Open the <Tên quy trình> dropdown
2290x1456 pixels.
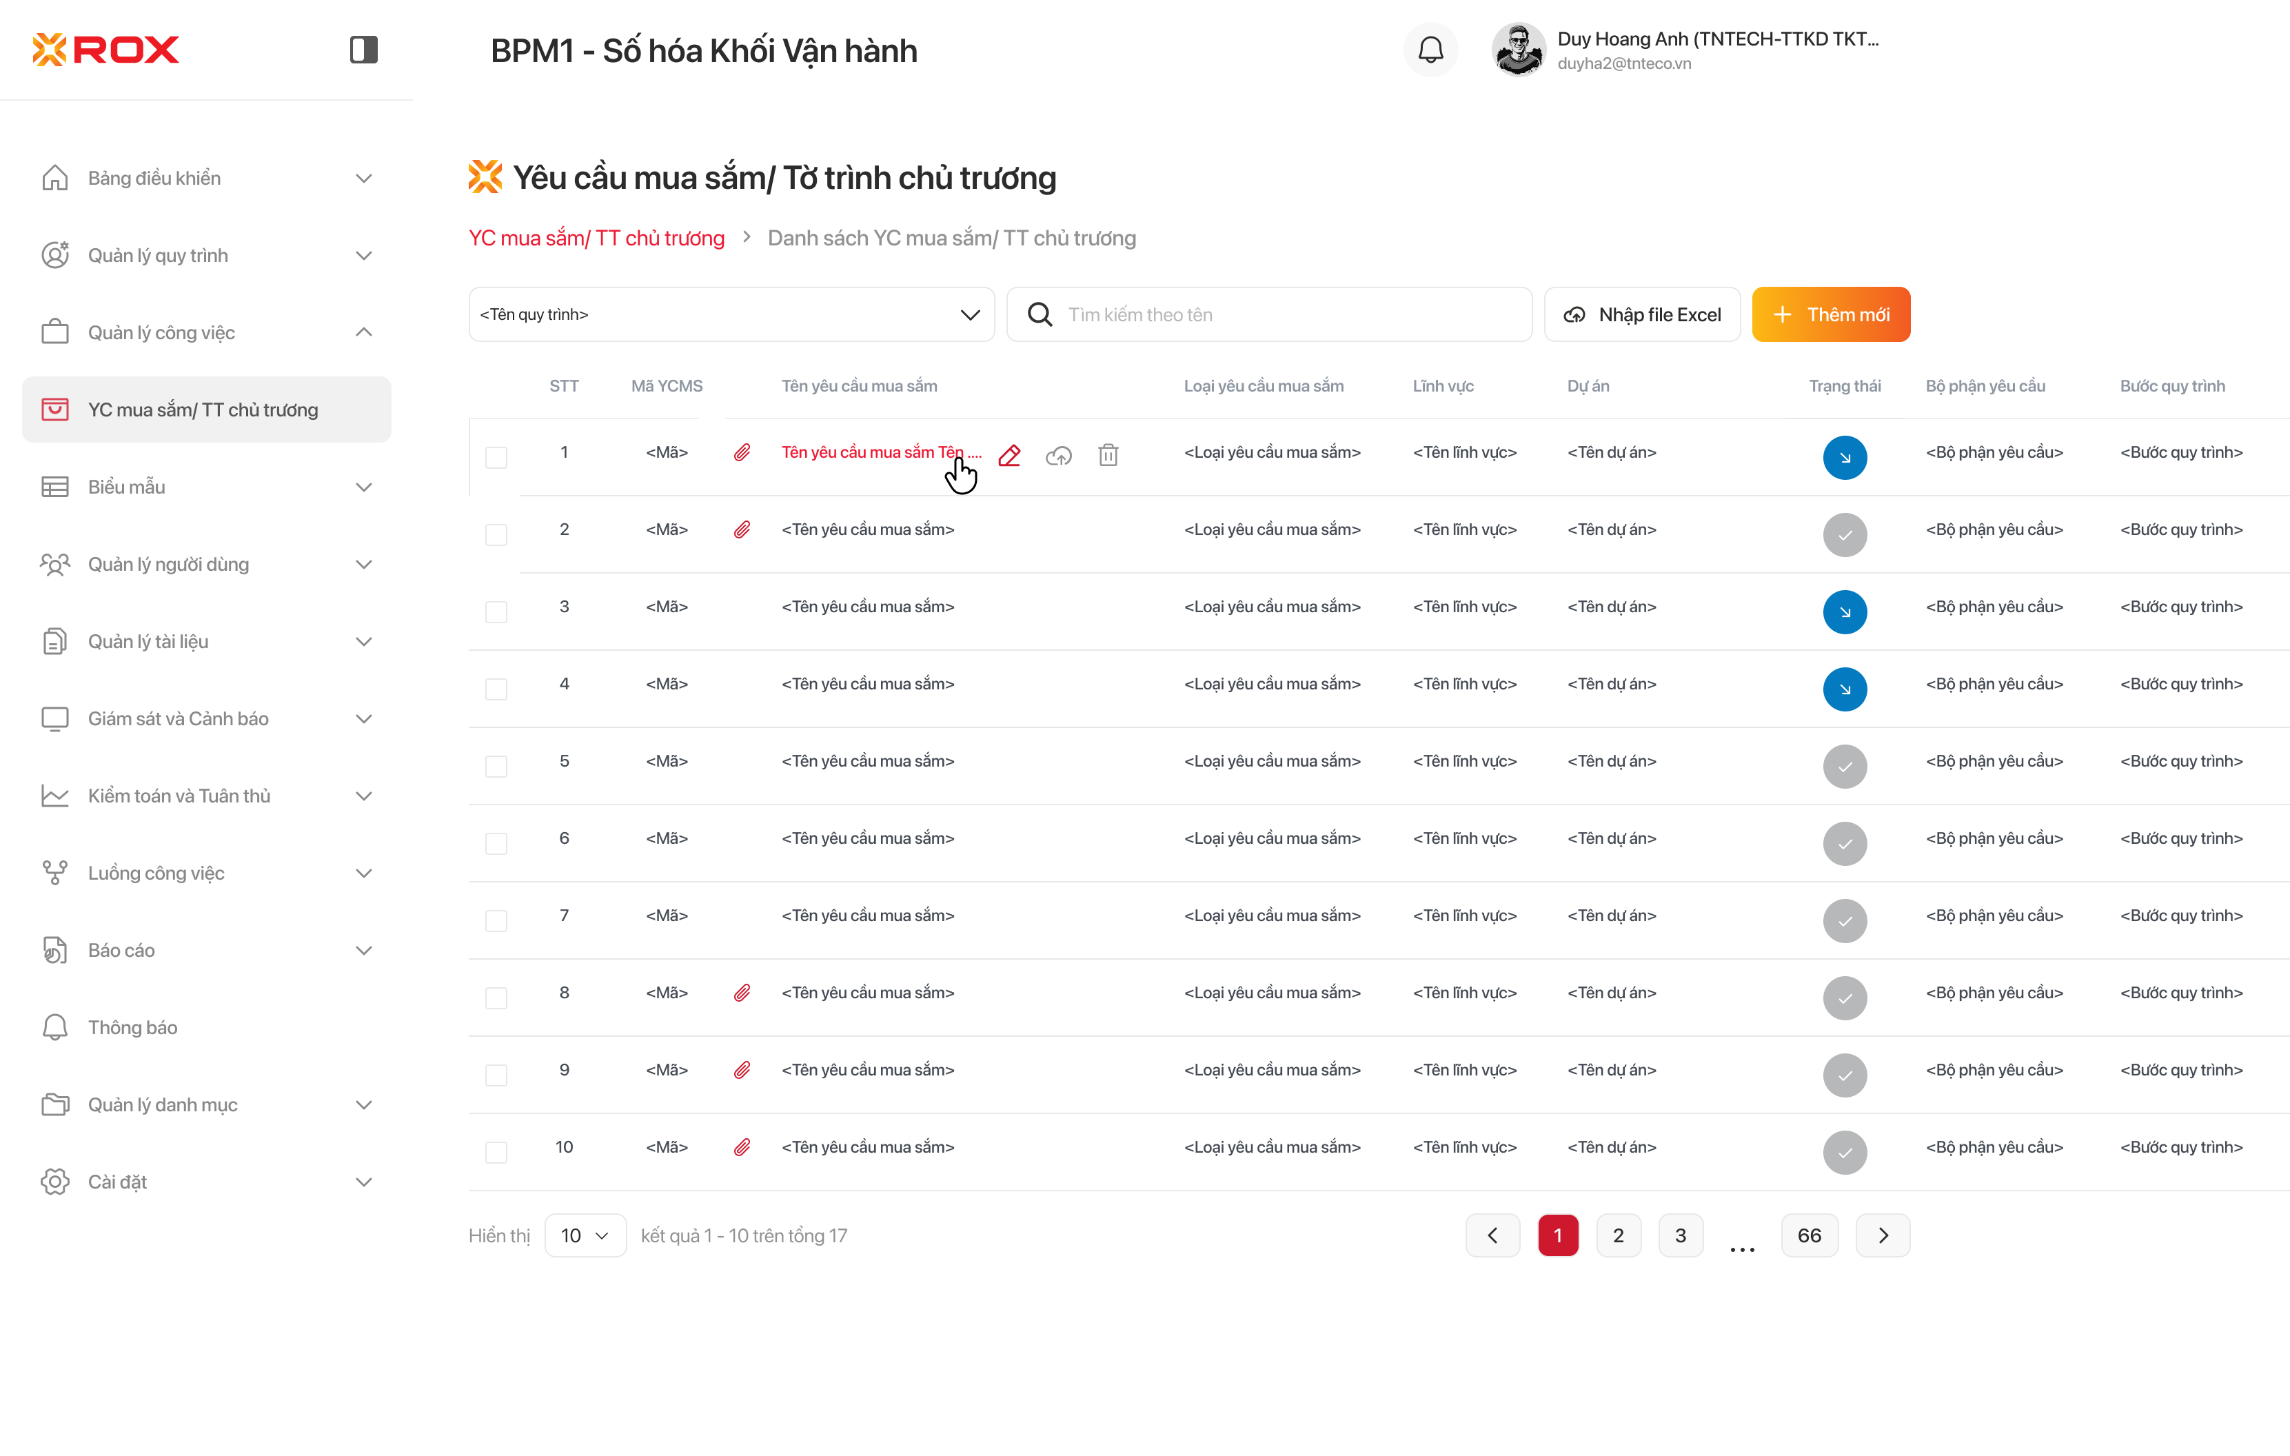coord(731,315)
